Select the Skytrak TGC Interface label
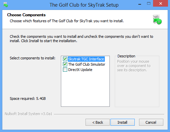 pos(86,59)
